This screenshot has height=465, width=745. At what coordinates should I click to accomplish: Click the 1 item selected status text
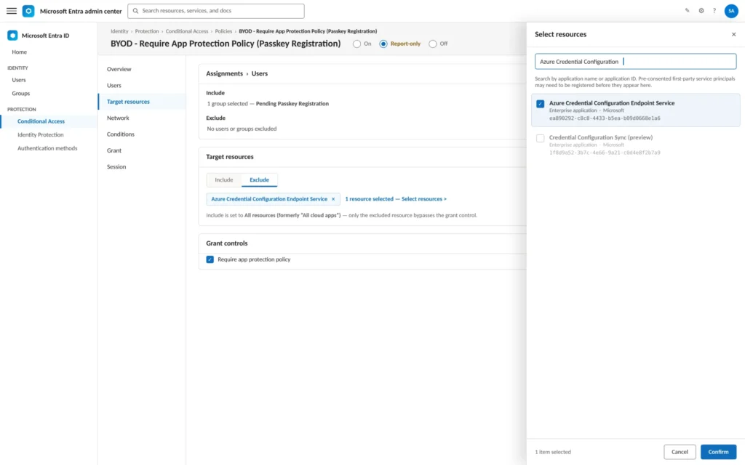(553, 452)
